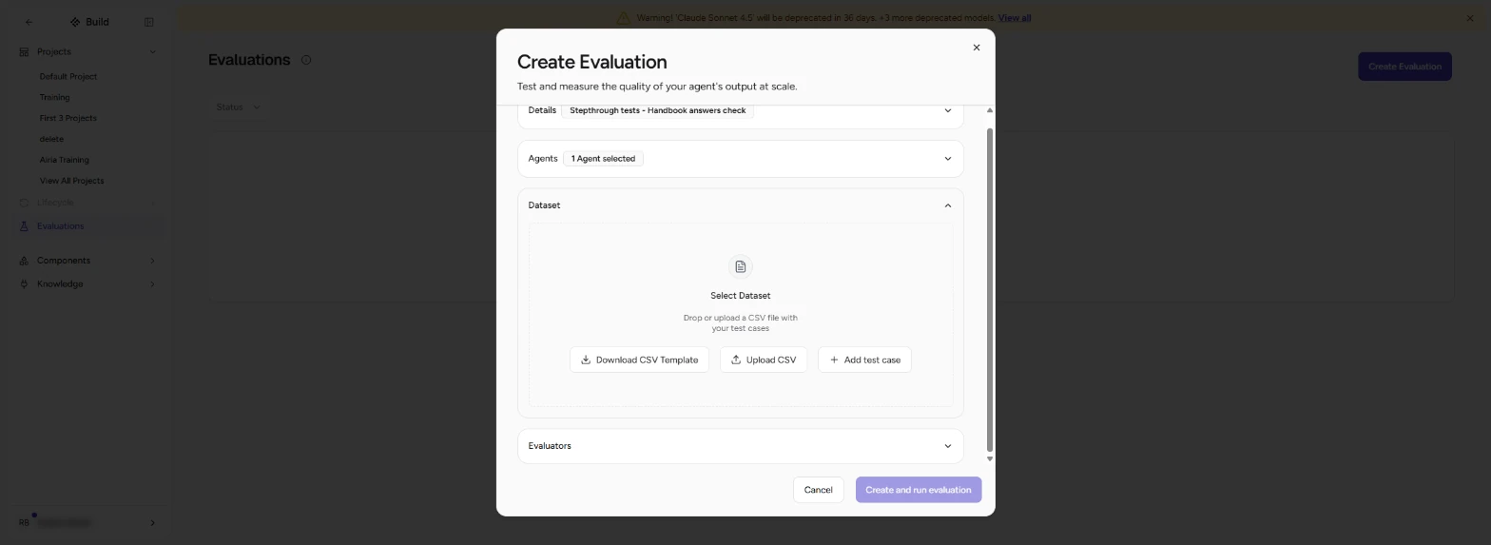Click the Stepthrough tests details badge
Viewport: 1491px width, 545px height.
[657, 110]
